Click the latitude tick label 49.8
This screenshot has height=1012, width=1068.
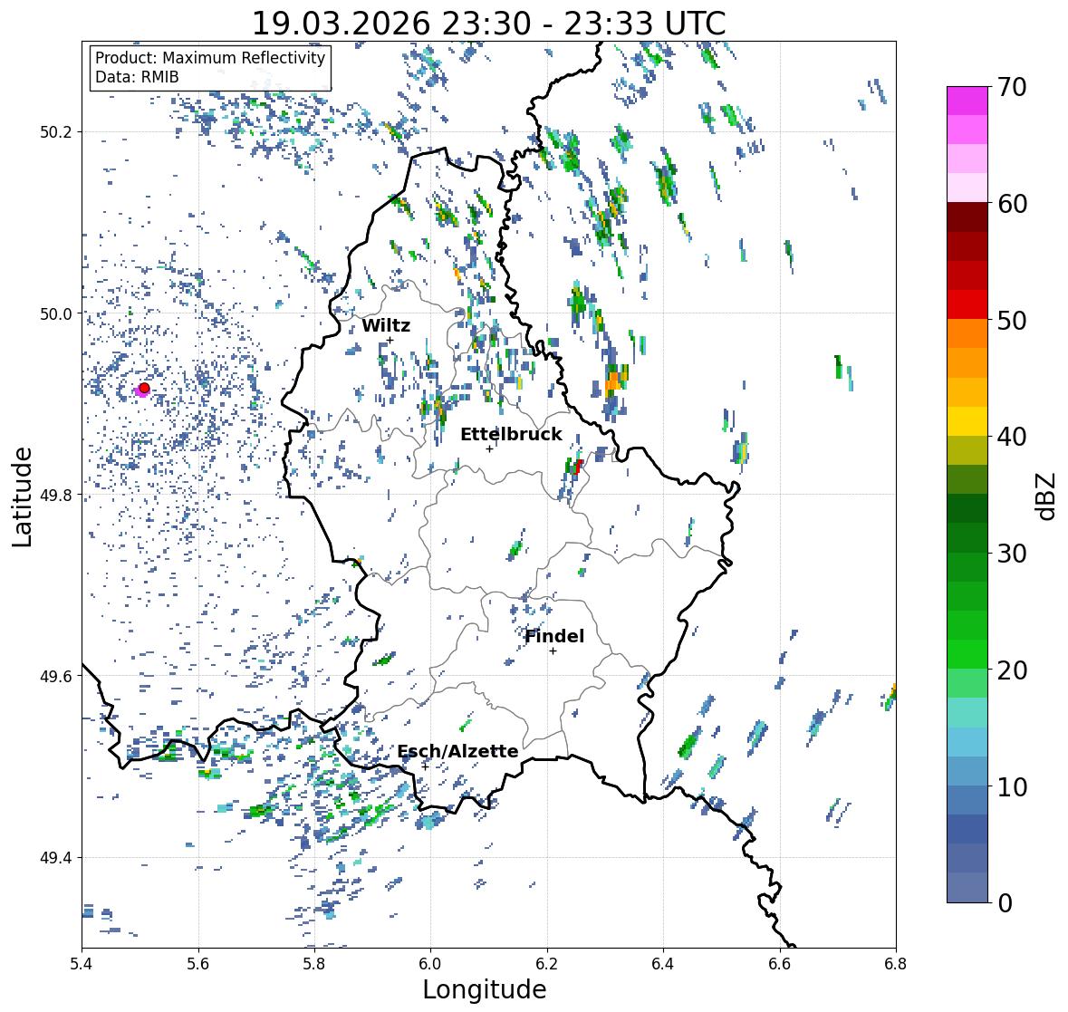click(x=56, y=495)
